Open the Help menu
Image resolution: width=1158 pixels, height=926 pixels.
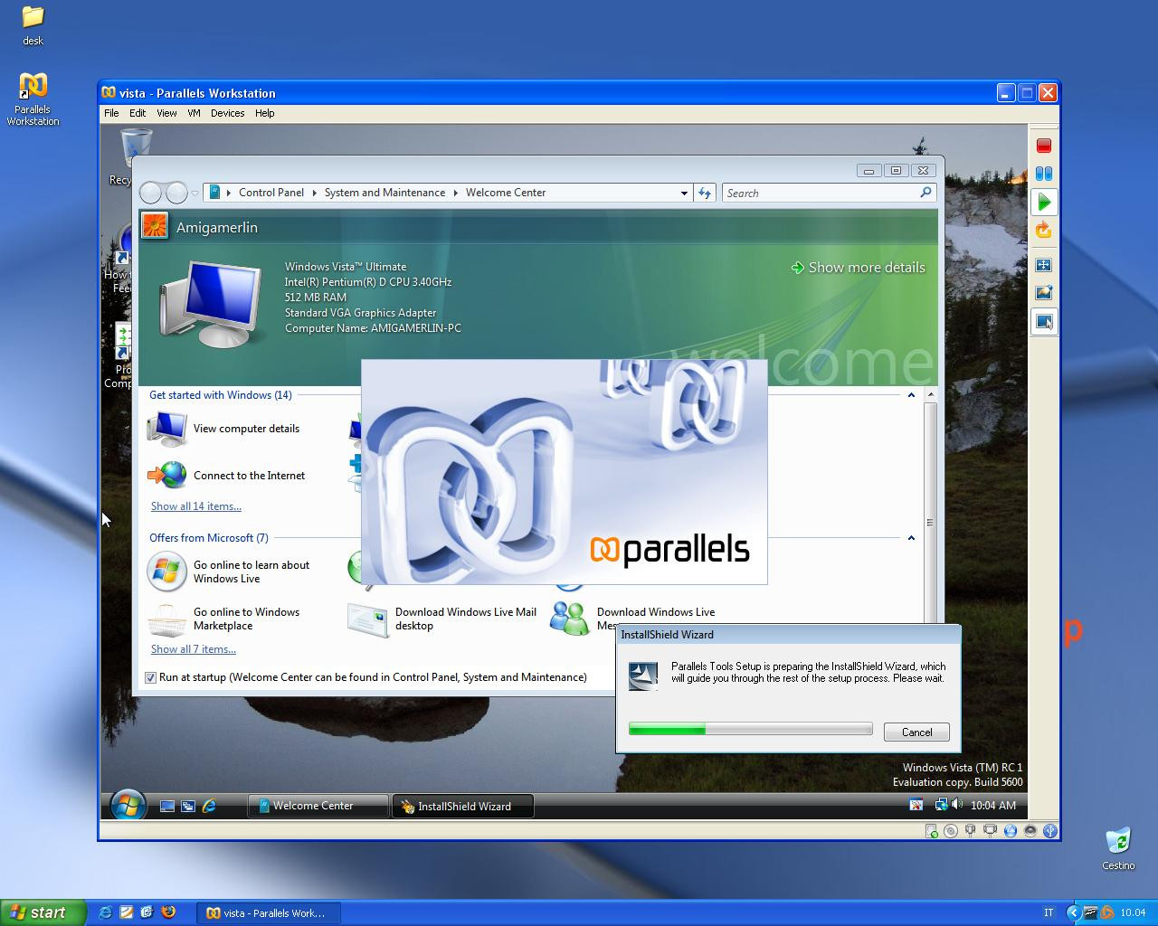tap(264, 113)
